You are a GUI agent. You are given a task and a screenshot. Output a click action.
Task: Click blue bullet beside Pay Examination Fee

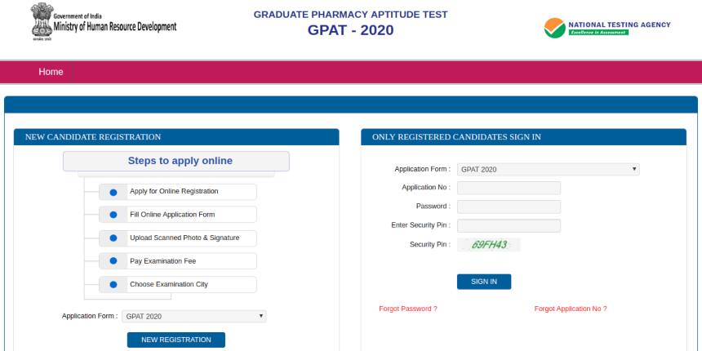click(113, 261)
